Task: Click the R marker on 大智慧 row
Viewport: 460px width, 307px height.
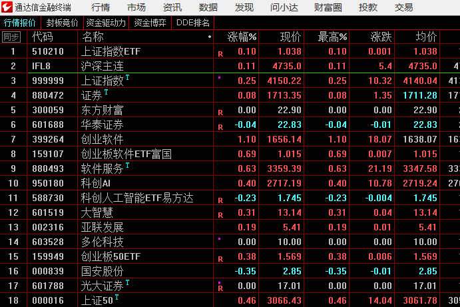Action: point(220,215)
